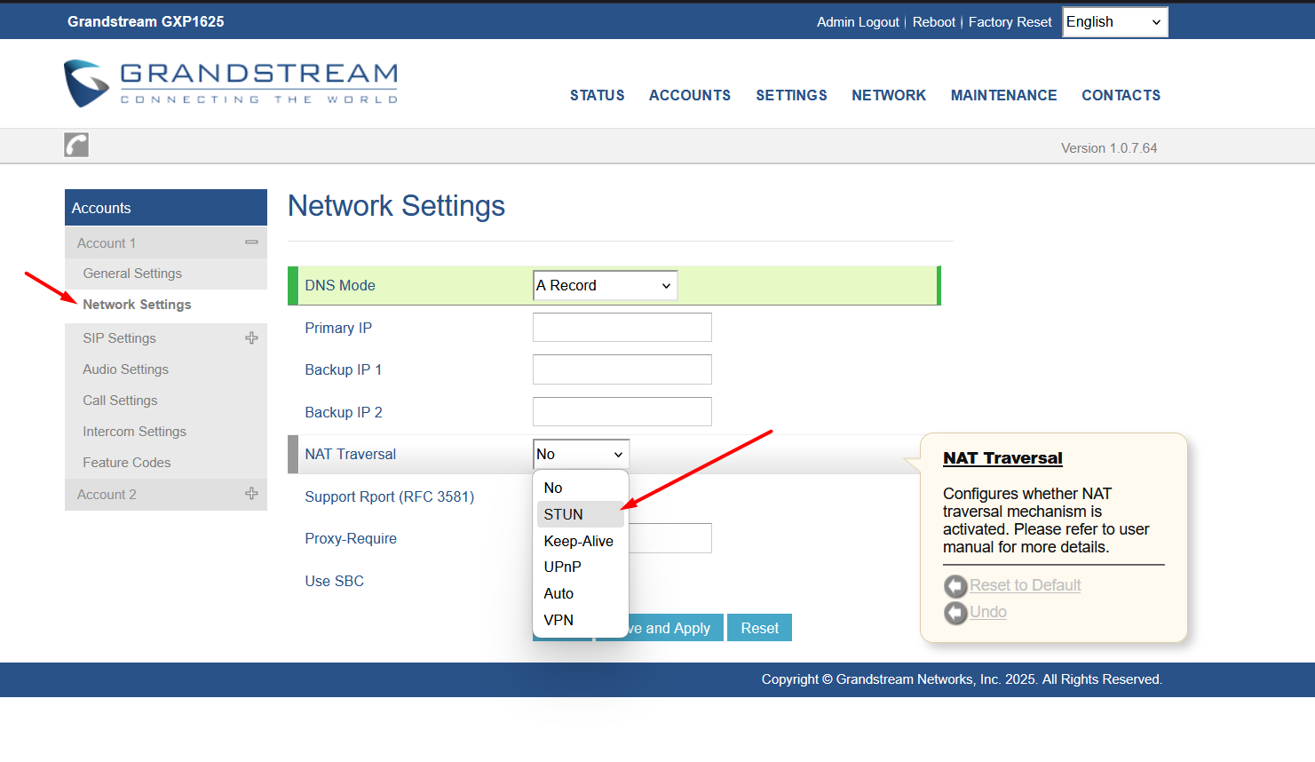Image resolution: width=1315 pixels, height=762 pixels.
Task: Open the CONTACTS menu
Action: [1121, 95]
